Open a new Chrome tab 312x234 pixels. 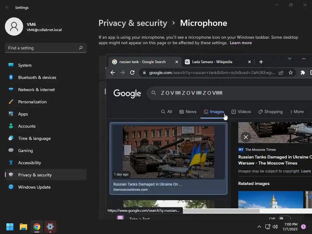(x=261, y=62)
